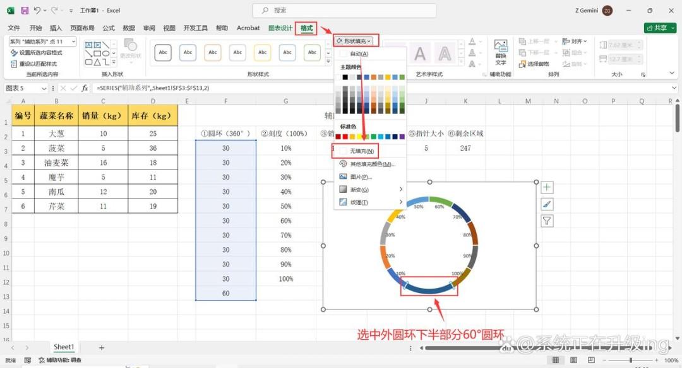Open 选择窗格 selection pane
The image size is (682, 368).
click(534, 64)
